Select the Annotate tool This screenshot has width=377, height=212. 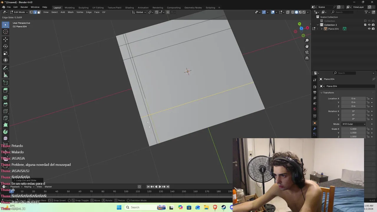pyautogui.click(x=6, y=68)
